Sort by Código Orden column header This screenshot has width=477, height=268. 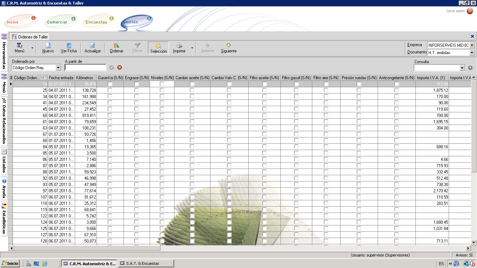point(30,77)
